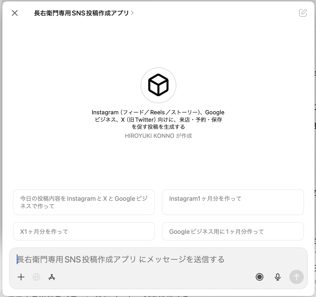The width and height of the screenshot is (316, 297).
Task: Send message with the up arrow button
Action: click(296, 277)
